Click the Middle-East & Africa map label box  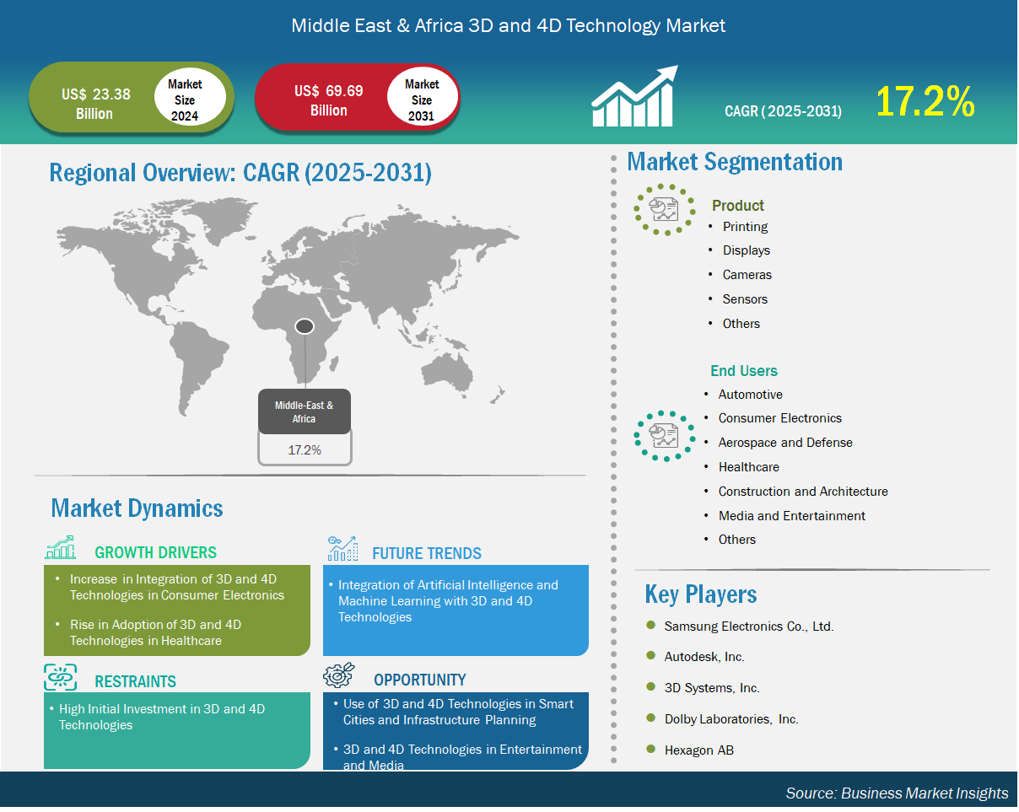pyautogui.click(x=305, y=411)
